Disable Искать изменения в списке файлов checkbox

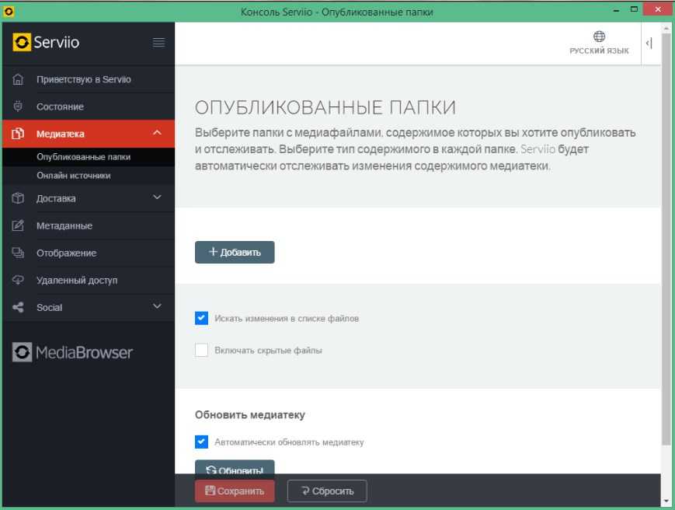pos(202,318)
